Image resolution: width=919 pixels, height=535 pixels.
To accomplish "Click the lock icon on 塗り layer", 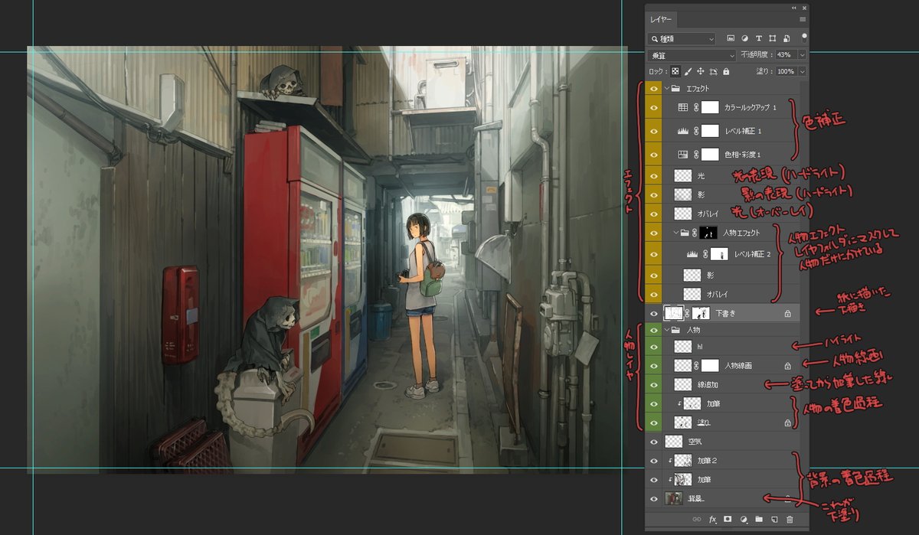I will 787,422.
